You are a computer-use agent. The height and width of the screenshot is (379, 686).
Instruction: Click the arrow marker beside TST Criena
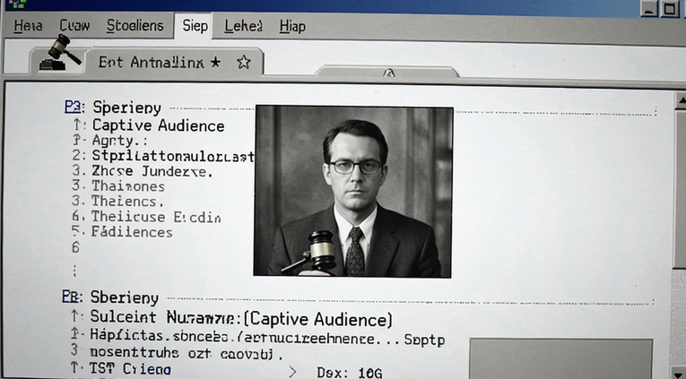(74, 368)
